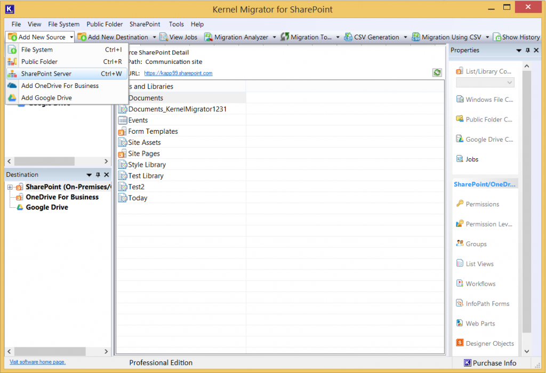546x373 pixels.
Task: Open the Tools menu
Action: [x=176, y=24]
